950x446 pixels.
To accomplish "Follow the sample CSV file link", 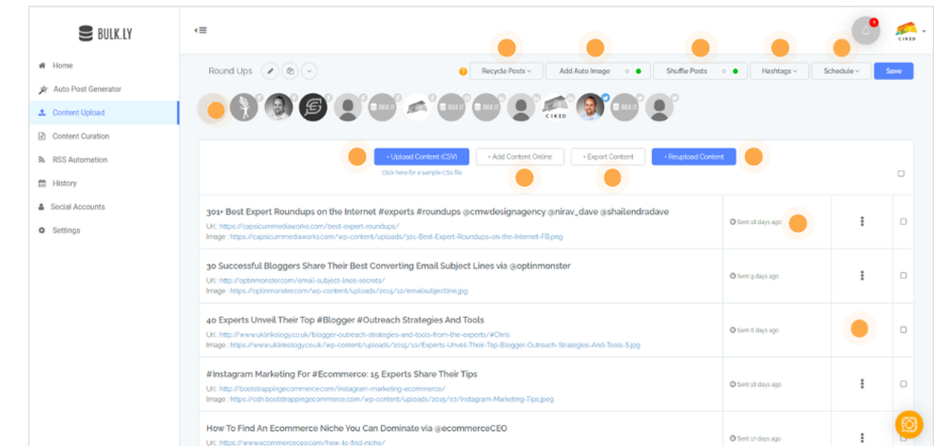I will click(x=422, y=173).
